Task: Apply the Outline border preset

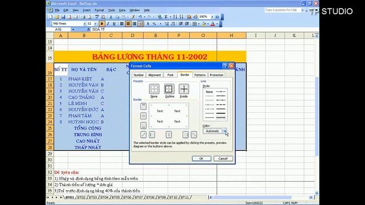Action: point(169,89)
